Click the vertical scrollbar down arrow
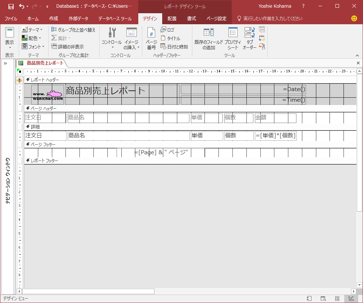 tap(359, 285)
